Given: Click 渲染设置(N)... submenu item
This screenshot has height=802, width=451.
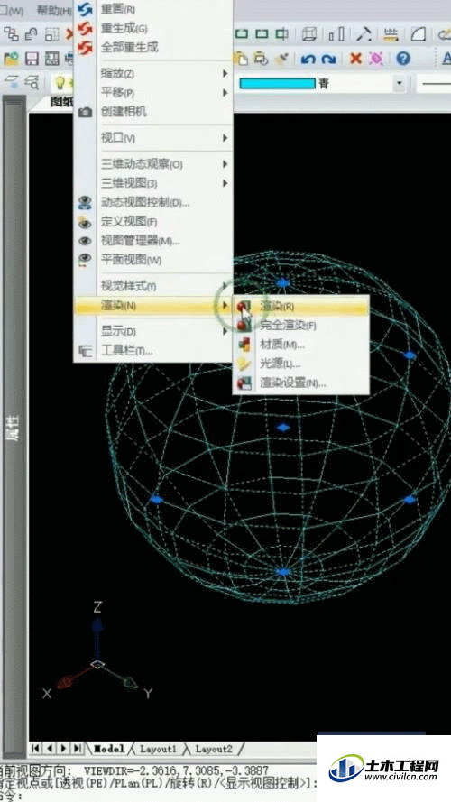Looking at the screenshot, I should (301, 383).
